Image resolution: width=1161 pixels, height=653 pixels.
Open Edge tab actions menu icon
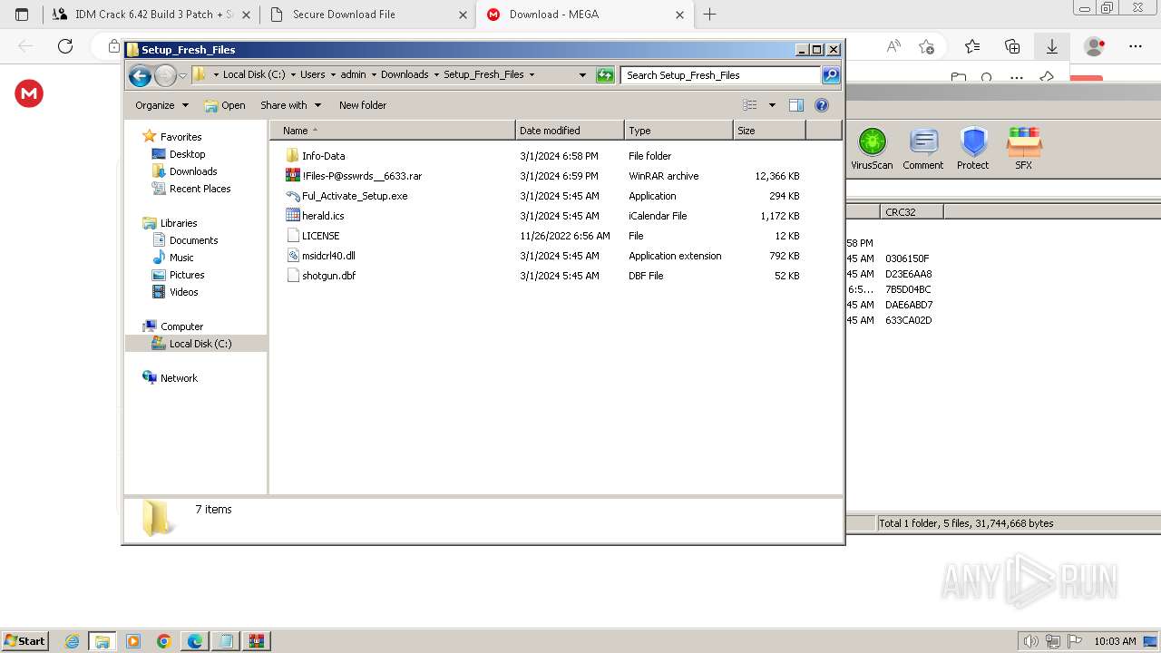(22, 15)
